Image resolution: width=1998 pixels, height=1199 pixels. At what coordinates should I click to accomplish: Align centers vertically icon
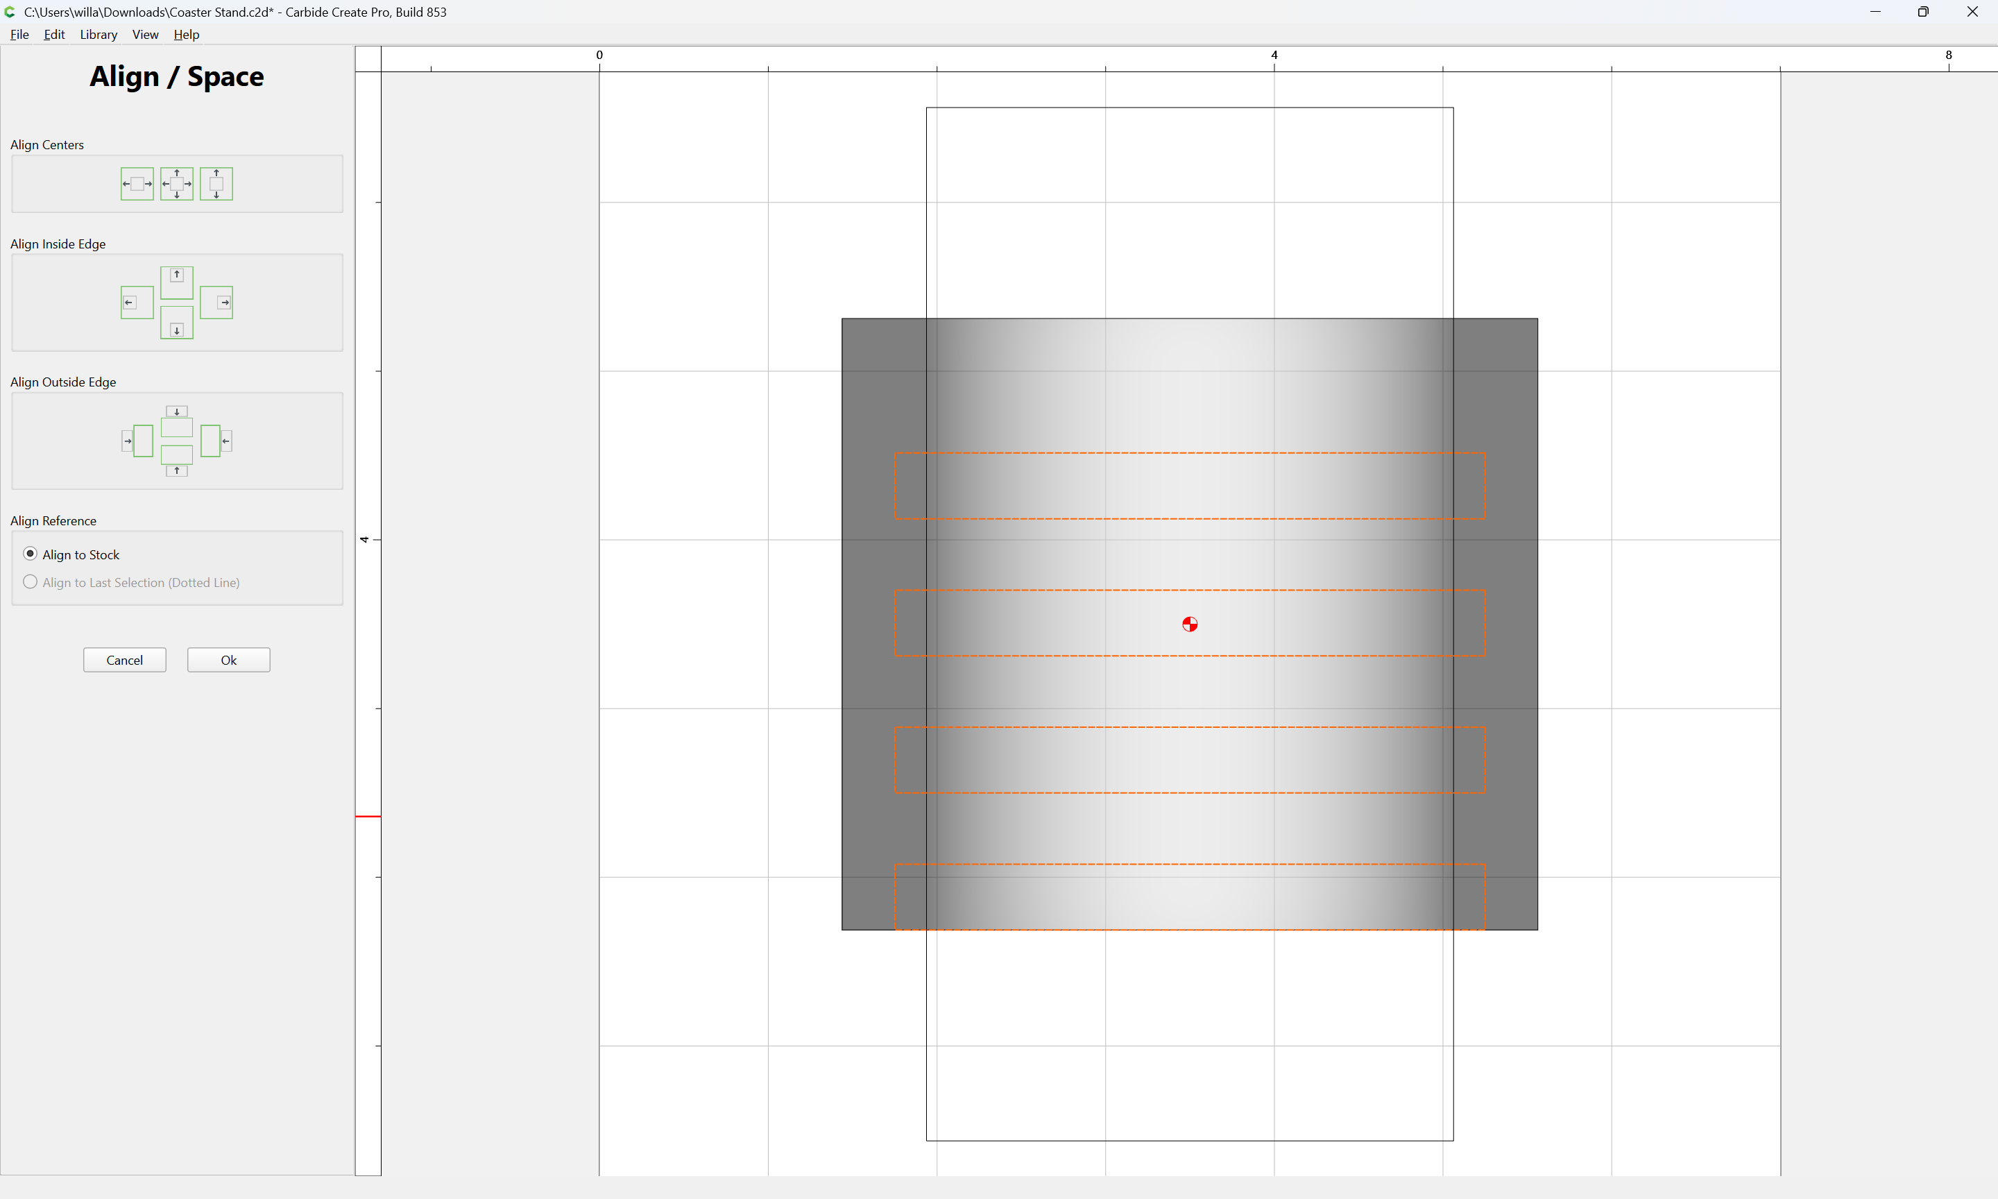coord(216,184)
